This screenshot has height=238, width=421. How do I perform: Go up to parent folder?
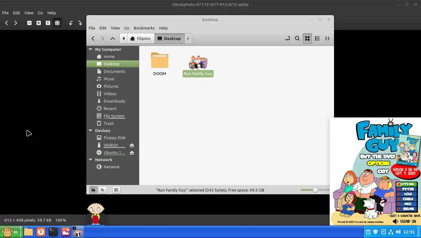point(113,38)
